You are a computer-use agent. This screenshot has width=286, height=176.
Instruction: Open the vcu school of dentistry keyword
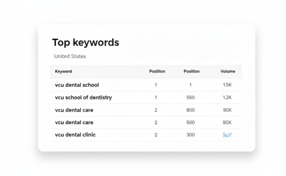(83, 97)
